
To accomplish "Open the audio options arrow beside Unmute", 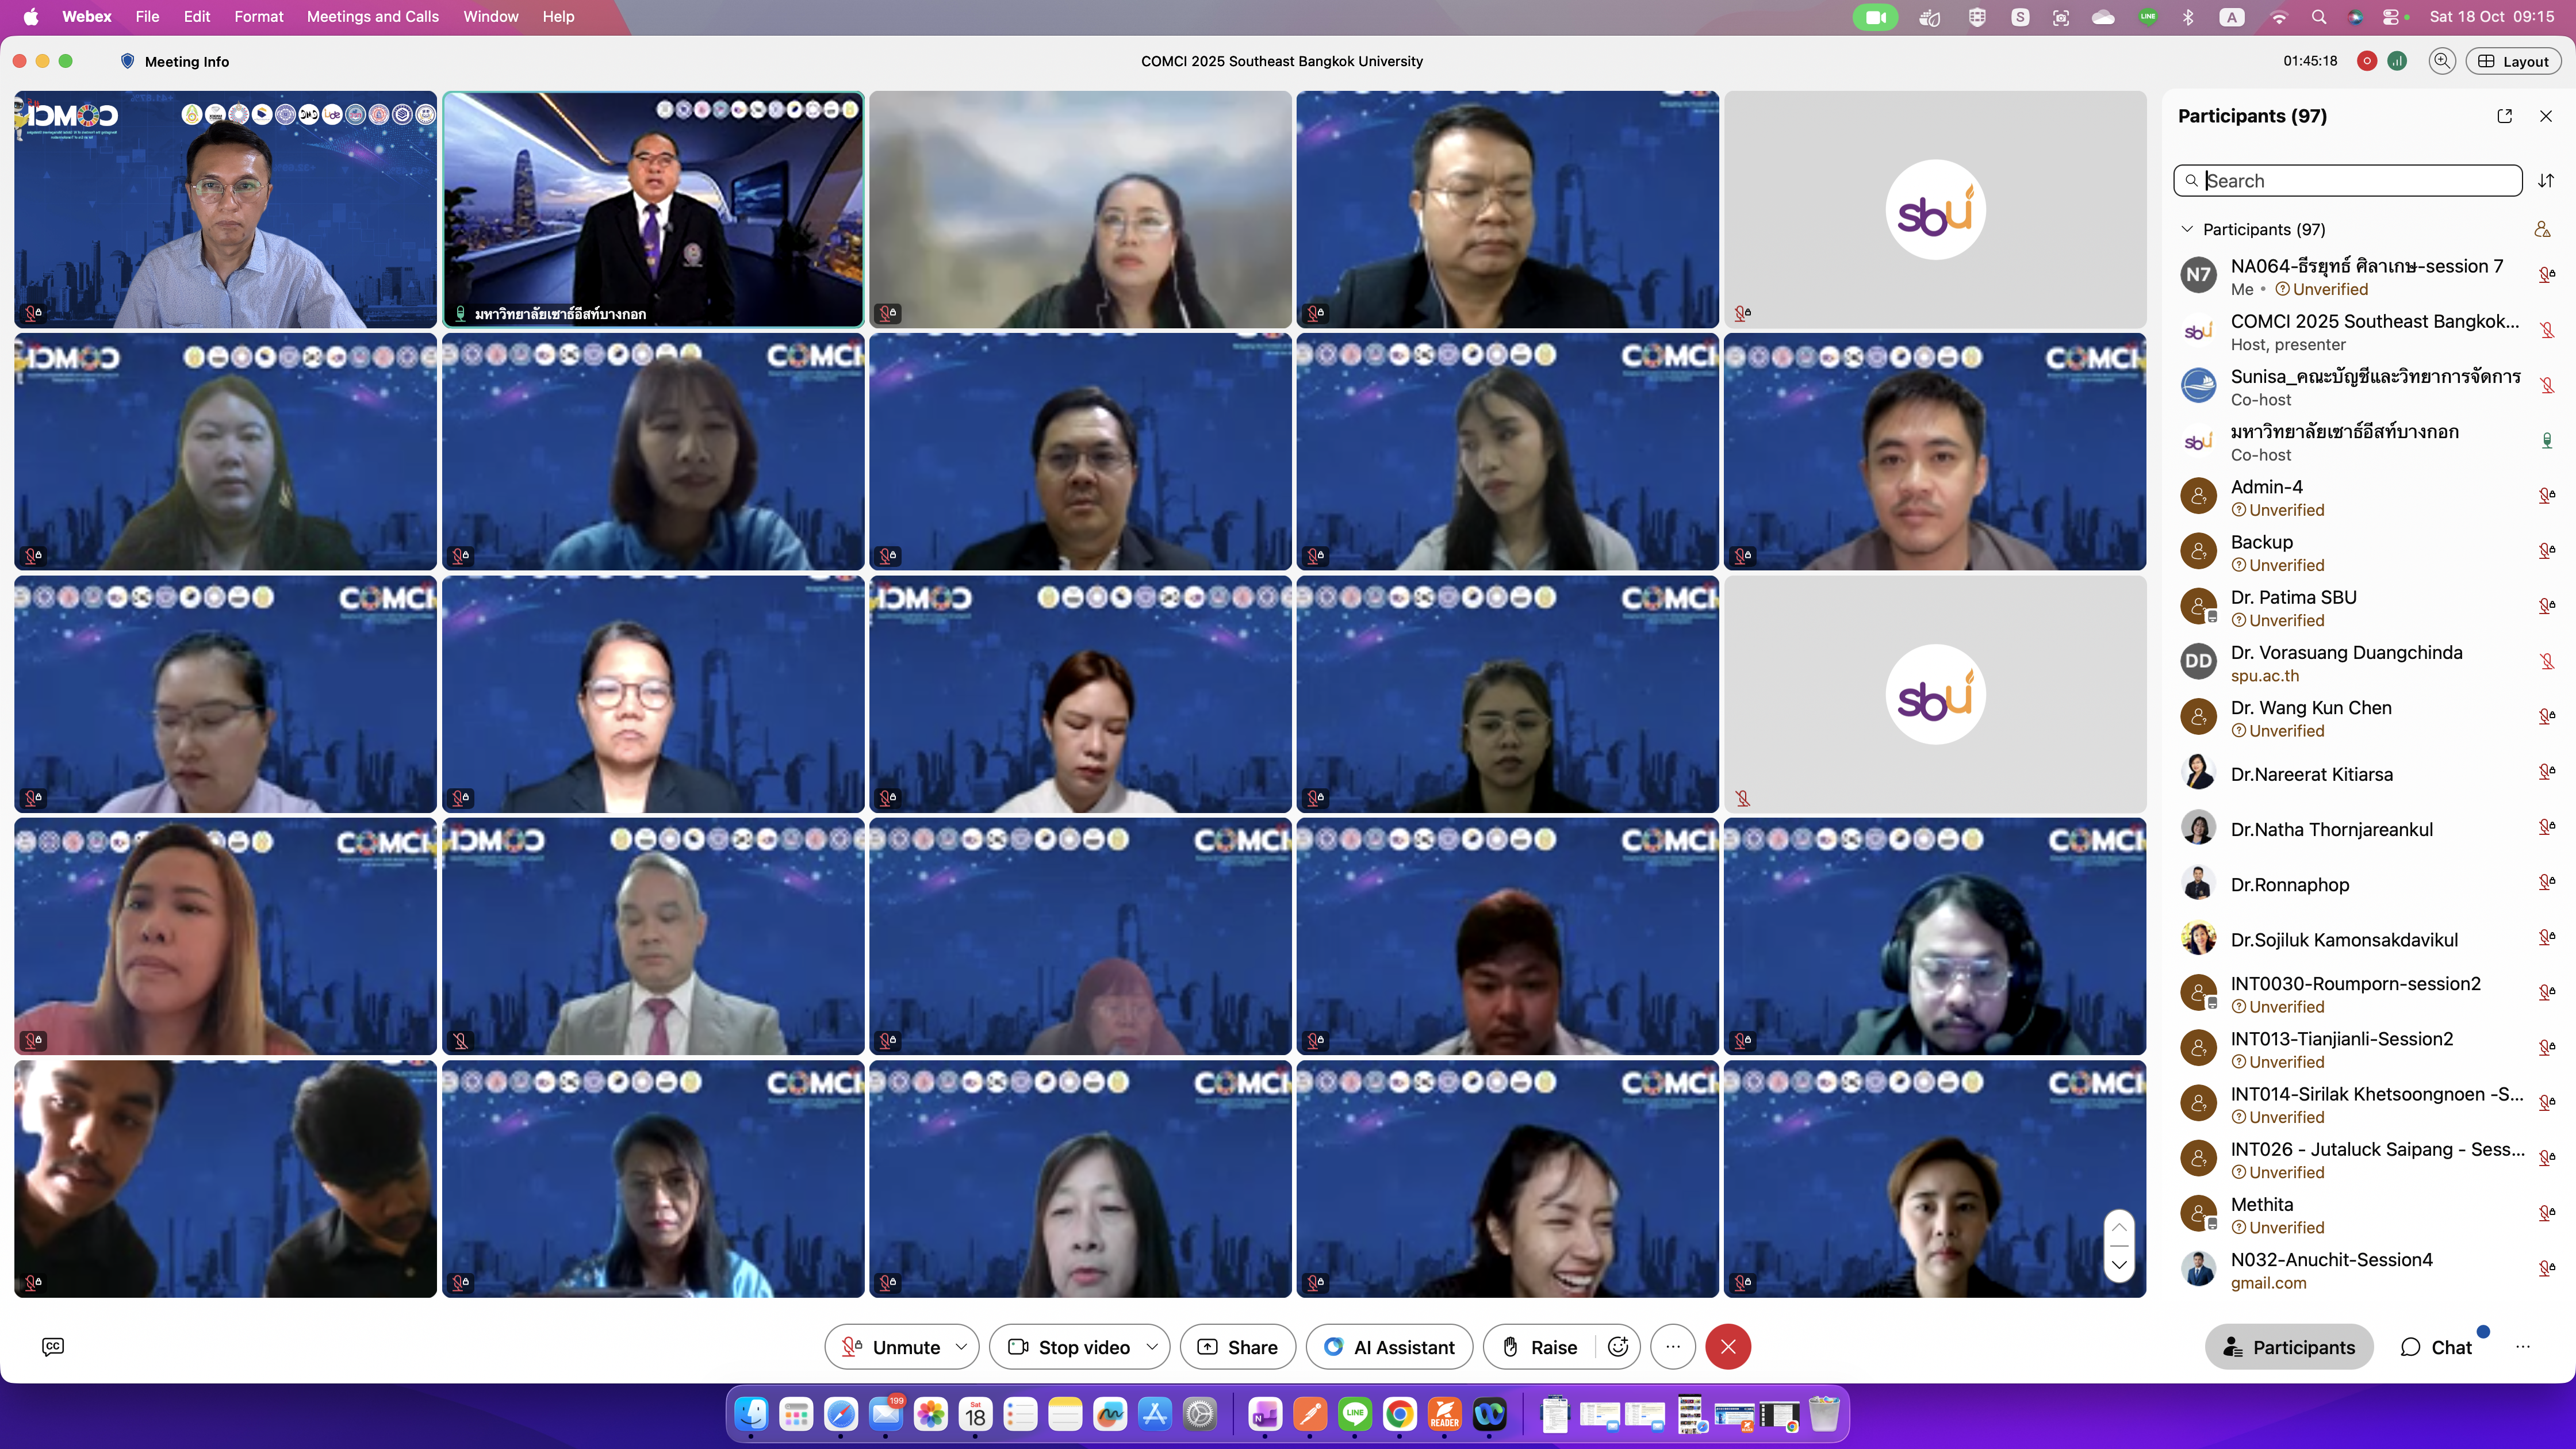I will point(961,1347).
